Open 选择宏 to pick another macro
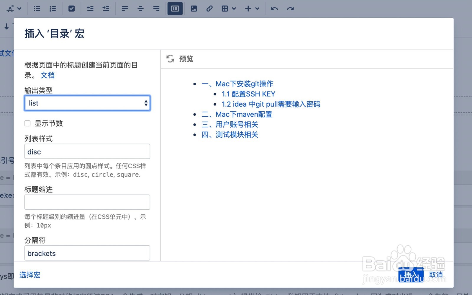This screenshot has width=472, height=295. (x=29, y=275)
